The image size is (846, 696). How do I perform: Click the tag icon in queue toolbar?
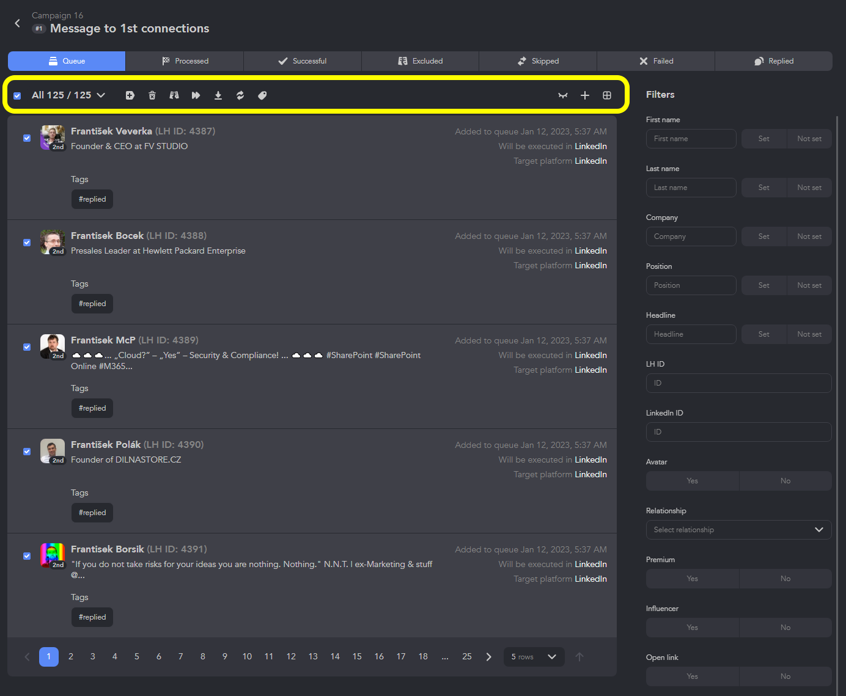tap(262, 95)
